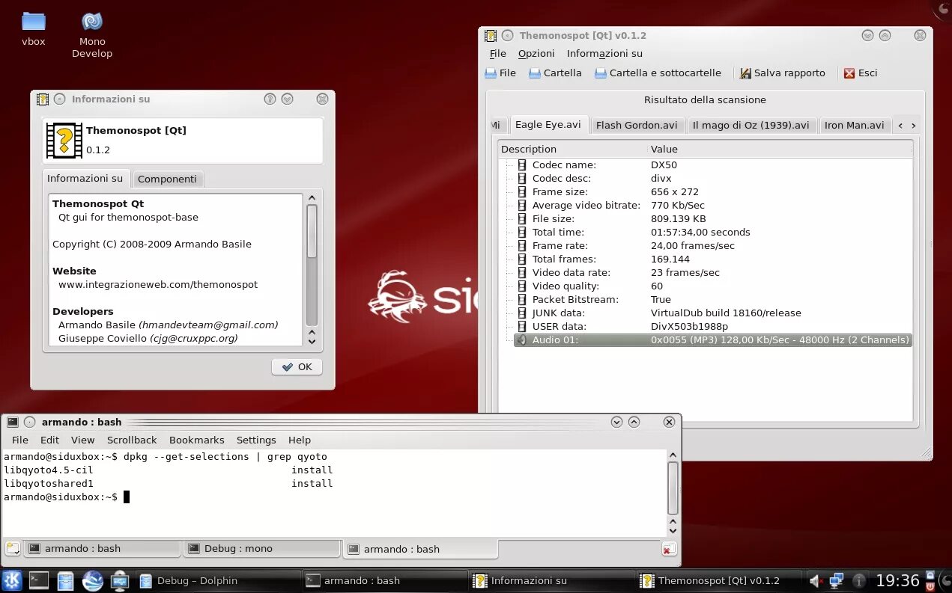Click the muted volume tray icon
This screenshot has width=952, height=593.
click(x=816, y=580)
